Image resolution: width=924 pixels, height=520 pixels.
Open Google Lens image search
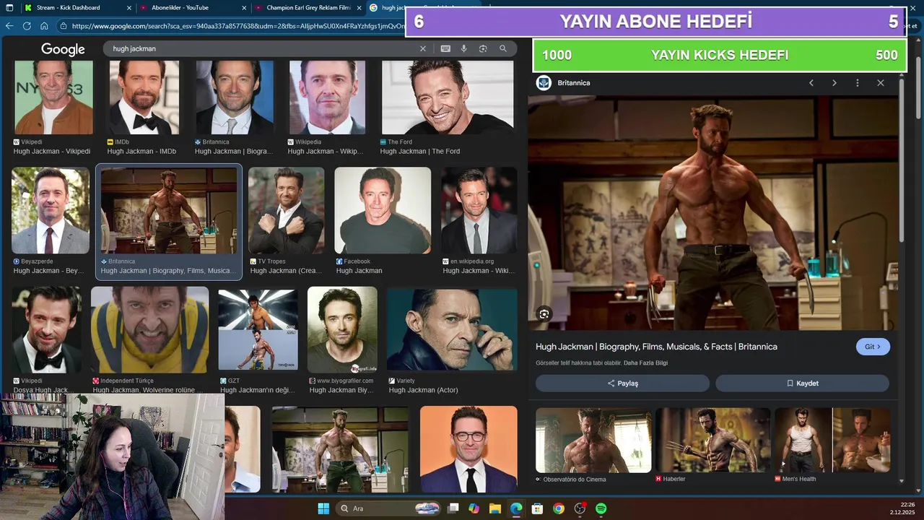click(483, 48)
